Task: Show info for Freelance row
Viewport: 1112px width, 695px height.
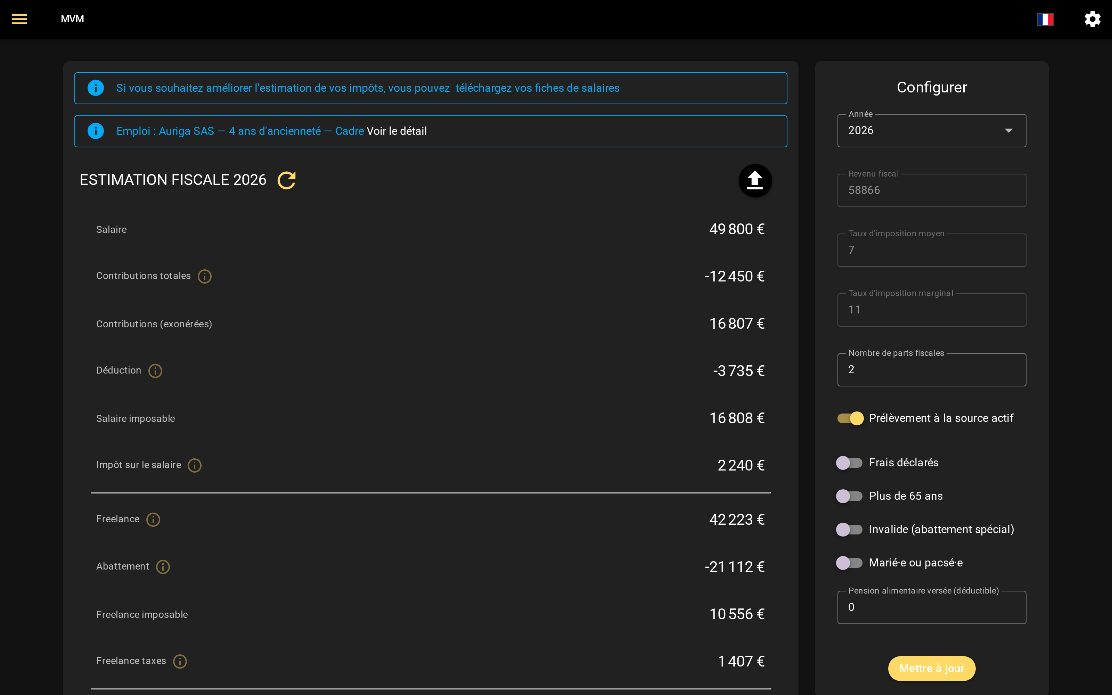Action: click(153, 520)
